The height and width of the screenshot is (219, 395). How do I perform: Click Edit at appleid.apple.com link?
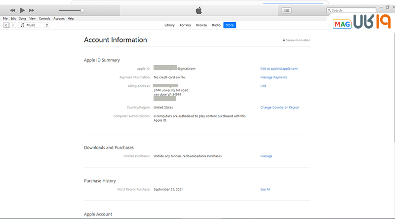279,69
